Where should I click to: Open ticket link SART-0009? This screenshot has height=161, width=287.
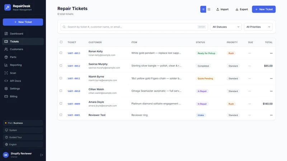coord(74,104)
